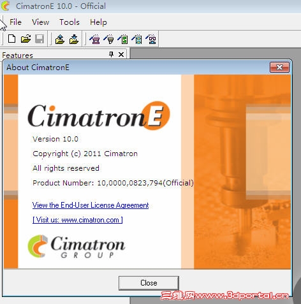
Task: Close the Features panel
Action: pyautogui.click(x=121, y=55)
